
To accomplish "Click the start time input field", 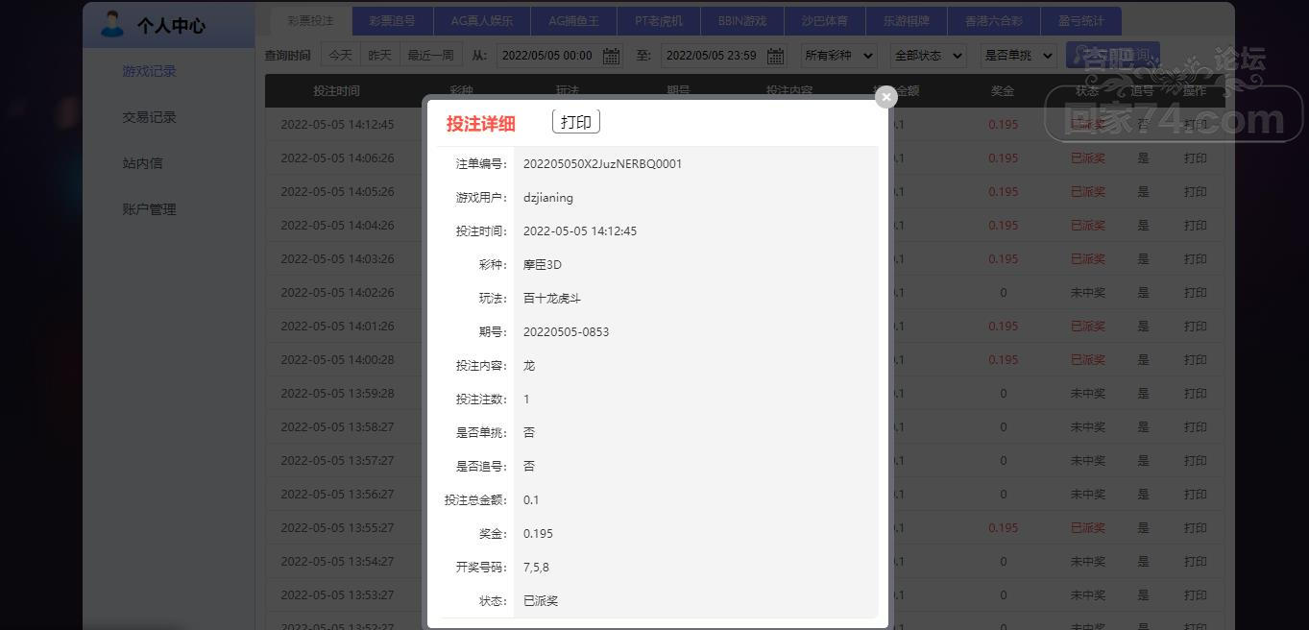I will tap(546, 56).
